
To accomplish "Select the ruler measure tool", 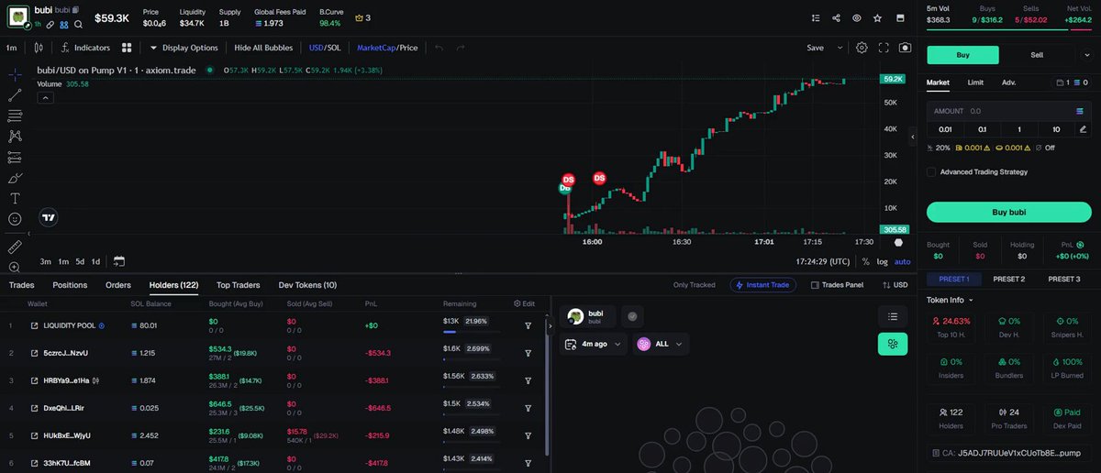I will pyautogui.click(x=15, y=247).
